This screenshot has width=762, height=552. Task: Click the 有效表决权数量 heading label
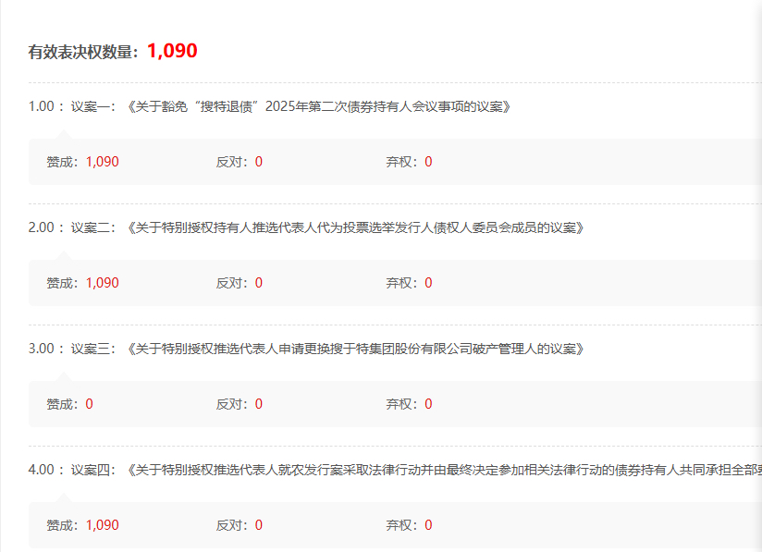83,52
